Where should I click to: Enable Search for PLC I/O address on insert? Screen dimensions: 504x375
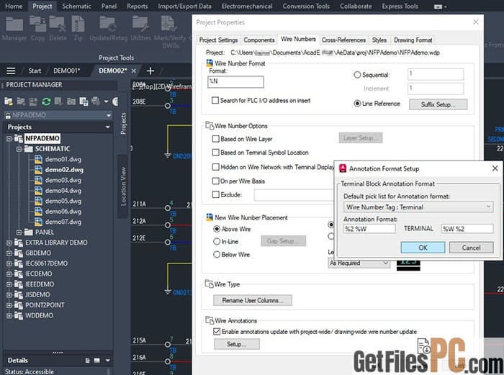215,100
